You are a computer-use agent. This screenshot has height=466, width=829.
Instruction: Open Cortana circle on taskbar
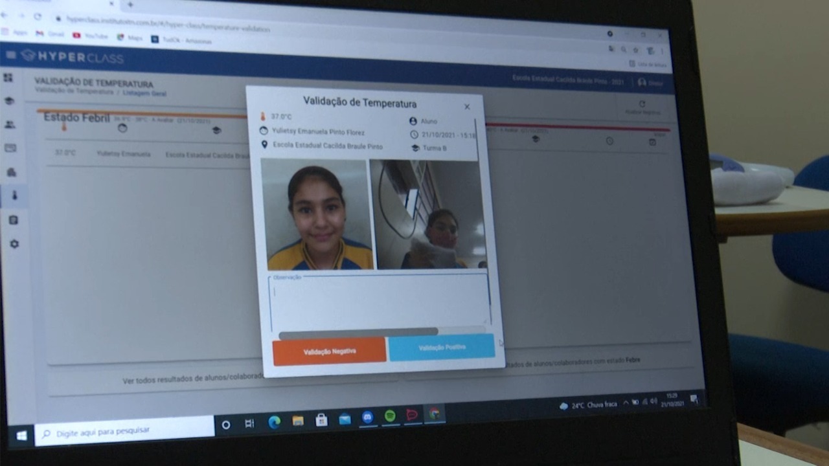[226, 425]
